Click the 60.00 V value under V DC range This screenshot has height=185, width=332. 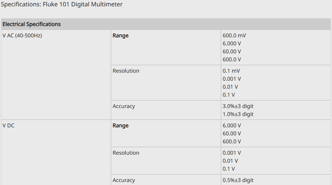pos(232,134)
